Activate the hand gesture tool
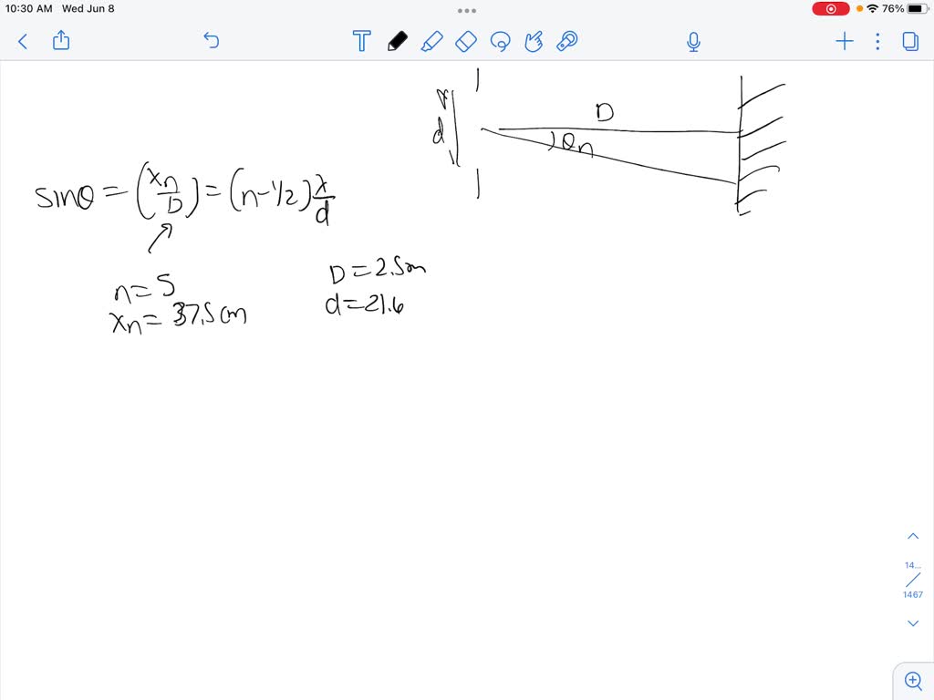This screenshot has width=934, height=700. [x=534, y=41]
